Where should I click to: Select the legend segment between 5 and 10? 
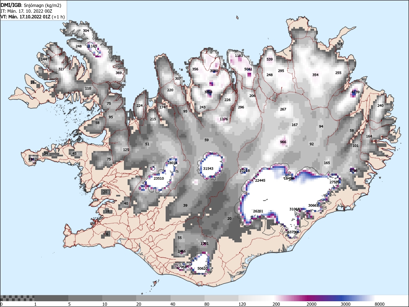[85, 298]
